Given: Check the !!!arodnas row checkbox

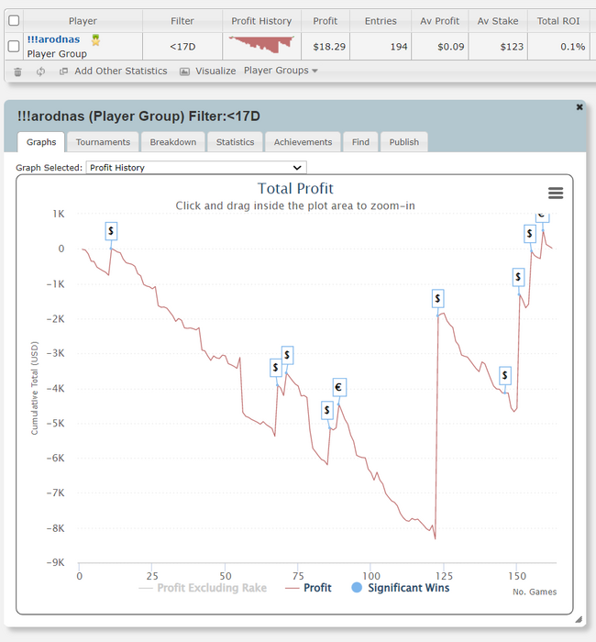Looking at the screenshot, I should tap(14, 46).
